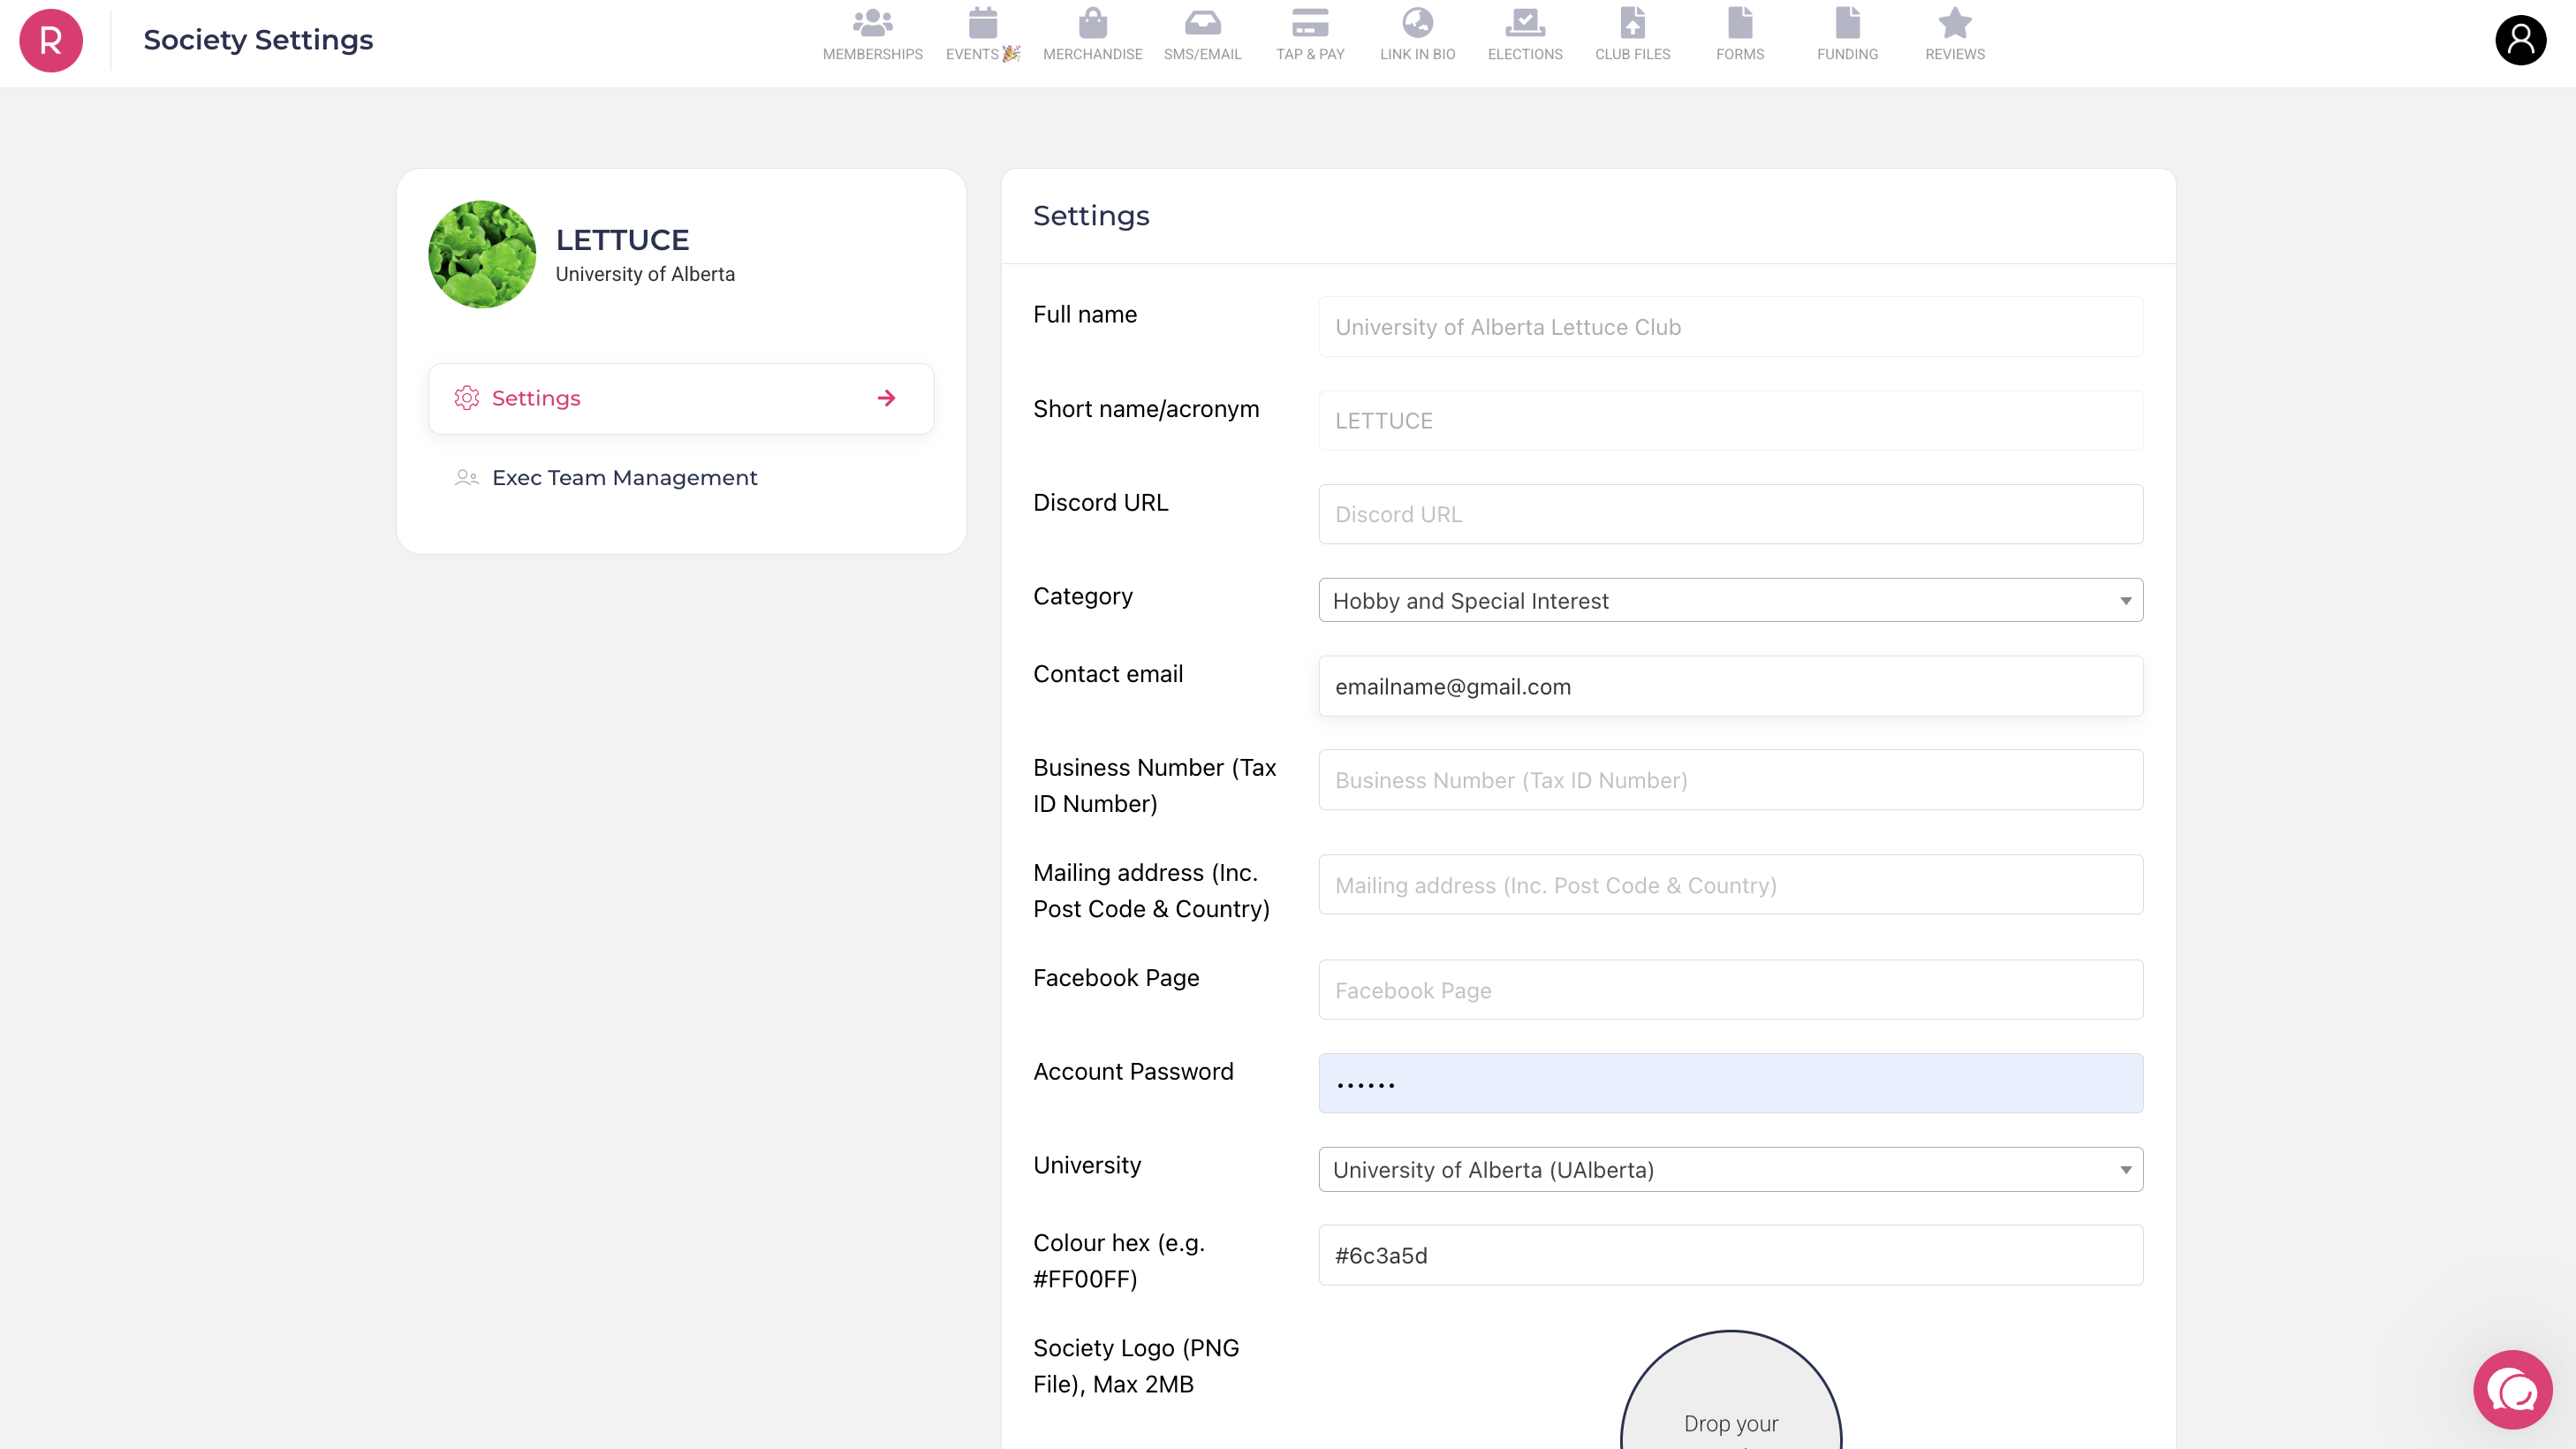Open the Reviews star icon

tap(1954, 24)
